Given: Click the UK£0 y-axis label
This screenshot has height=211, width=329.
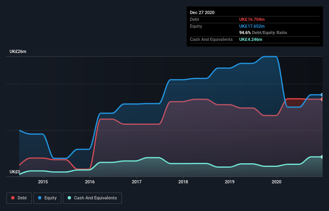Looking at the screenshot, I should pyautogui.click(x=15, y=172).
